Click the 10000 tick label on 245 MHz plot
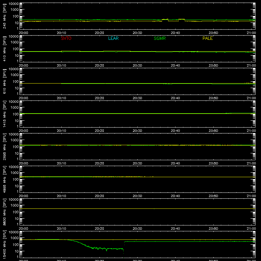 coord(14,4)
